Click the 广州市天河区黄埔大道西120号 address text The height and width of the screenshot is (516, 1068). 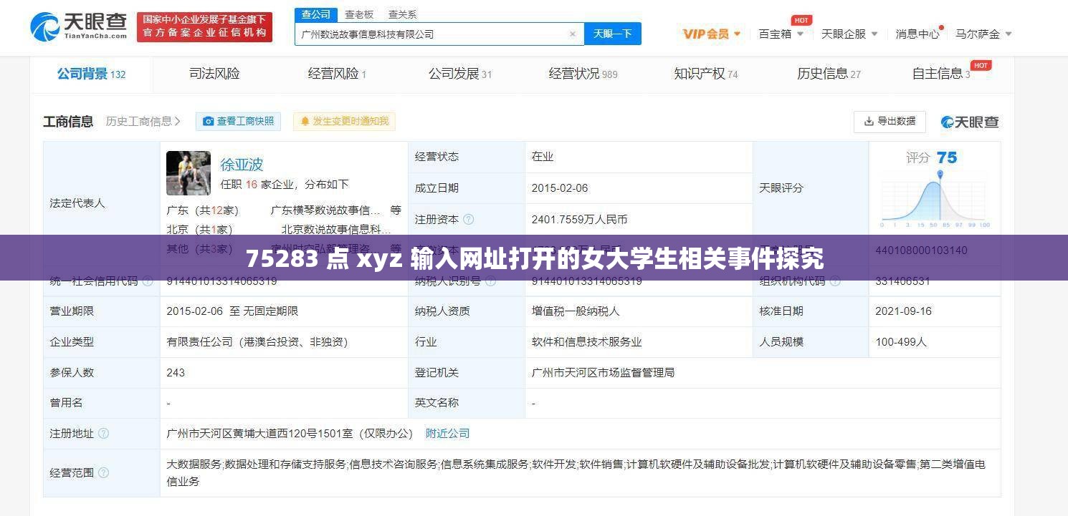(291, 434)
